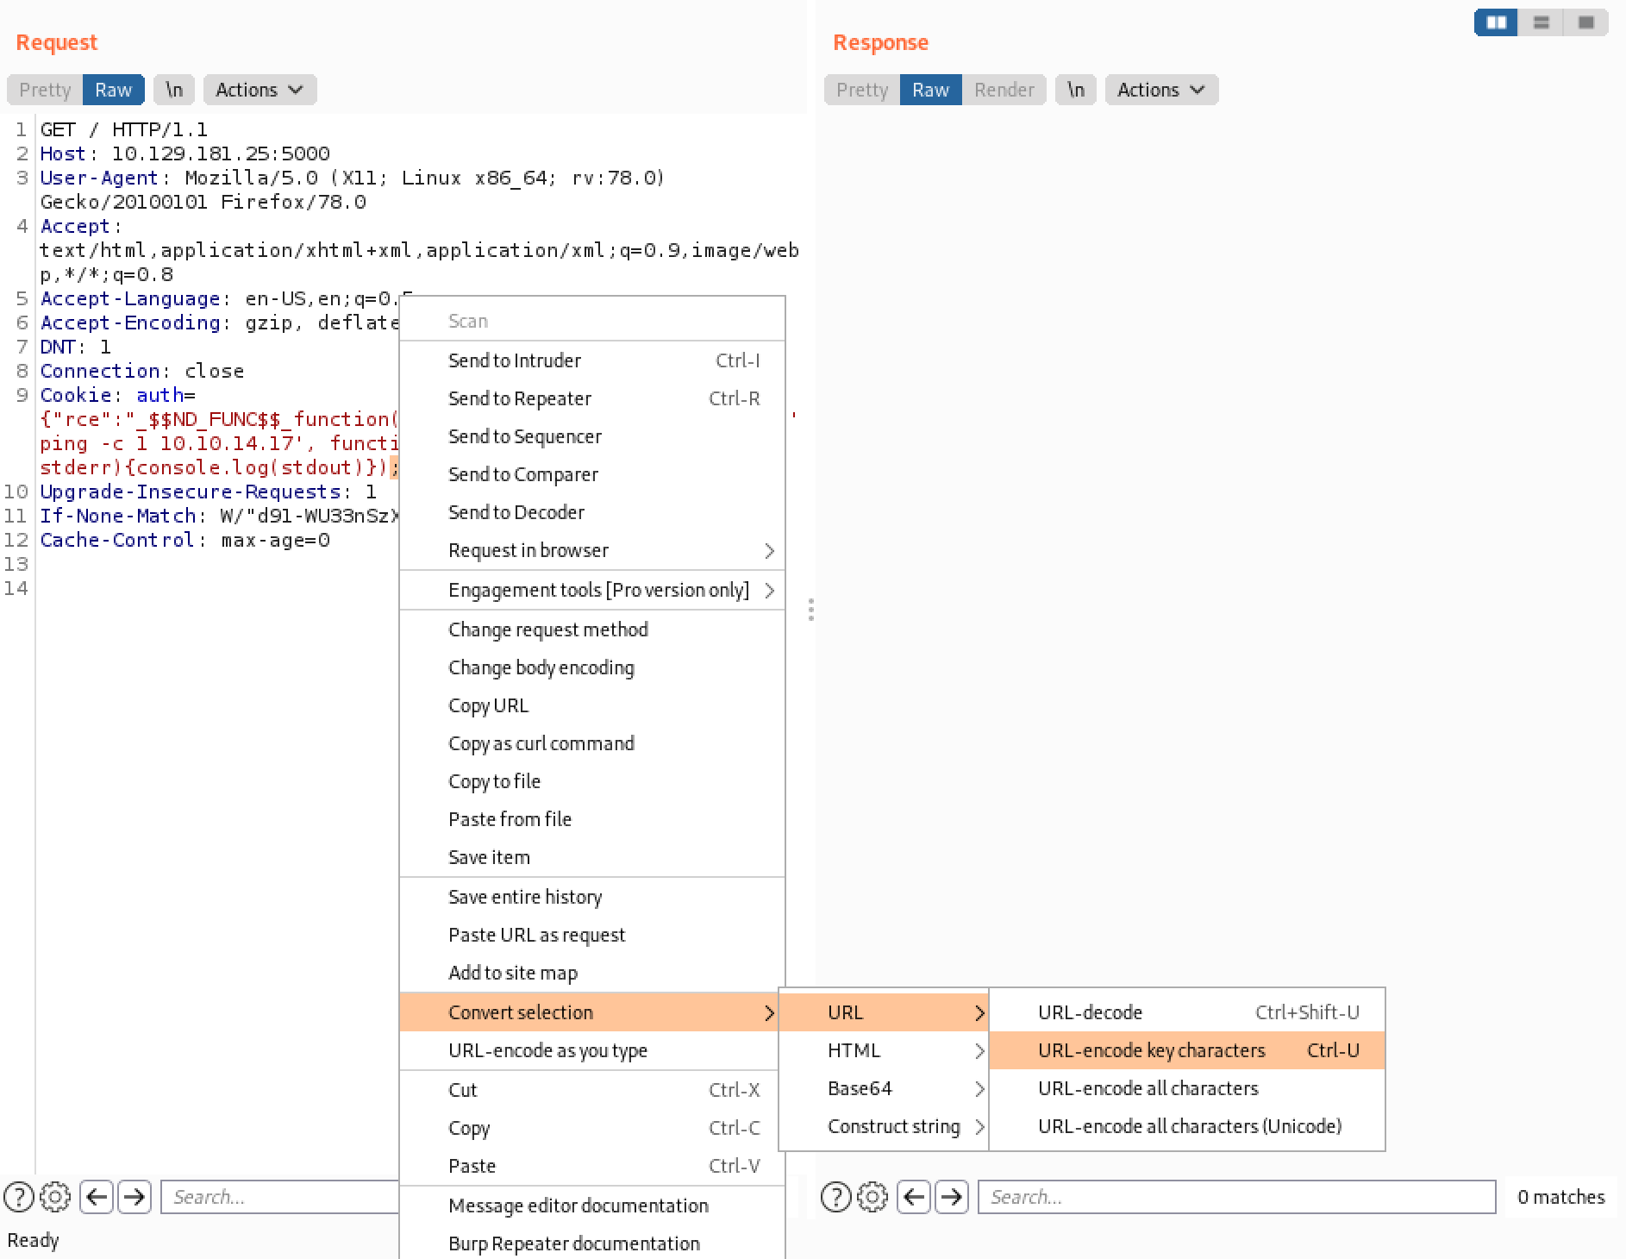Select Save entire history
The width and height of the screenshot is (1626, 1259).
pos(592,897)
